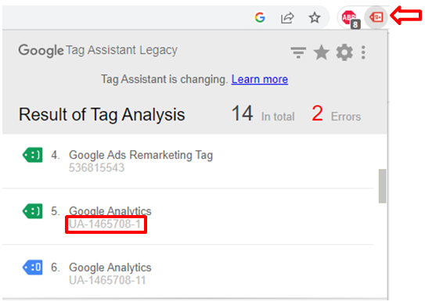Screen dimensions: 425x305
Task: Open Google Analytics UA-1465708-11 entry
Action: 110,274
